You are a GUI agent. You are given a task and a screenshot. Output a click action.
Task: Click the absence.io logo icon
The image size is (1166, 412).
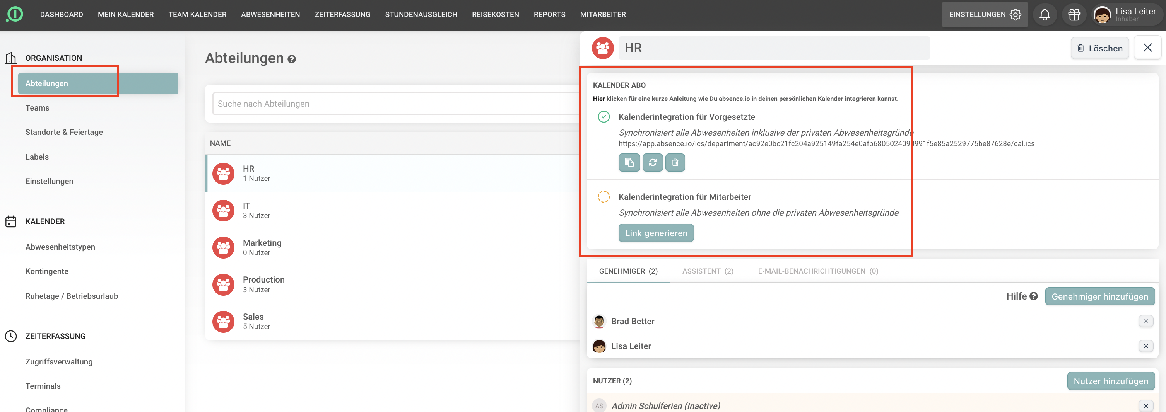pyautogui.click(x=14, y=14)
